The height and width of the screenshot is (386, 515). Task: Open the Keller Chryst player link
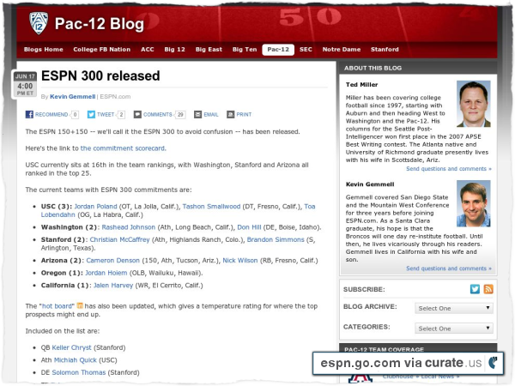(71, 347)
